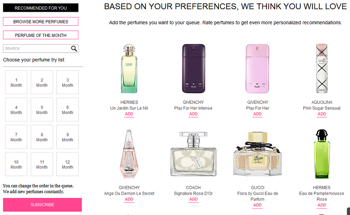Click the search magnifier icon

click(x=74, y=49)
